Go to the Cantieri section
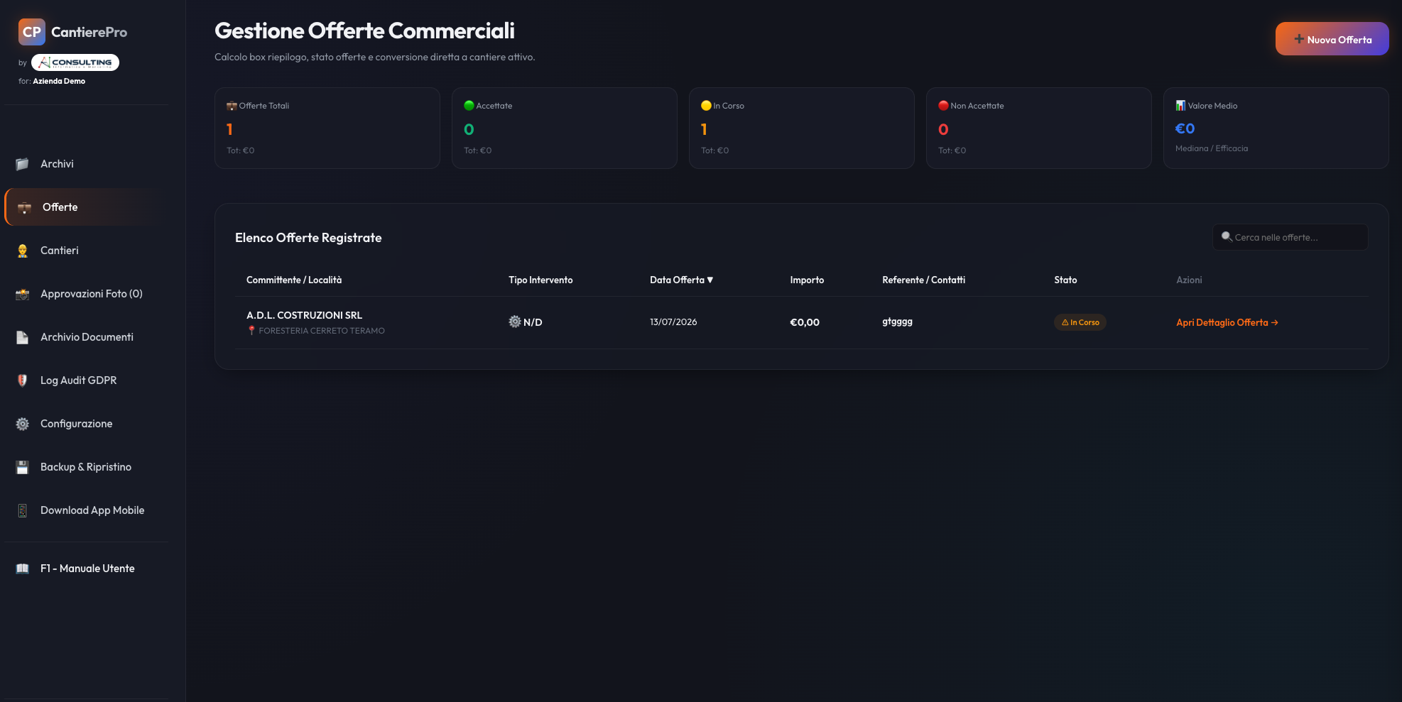This screenshot has width=1402, height=702. point(87,251)
